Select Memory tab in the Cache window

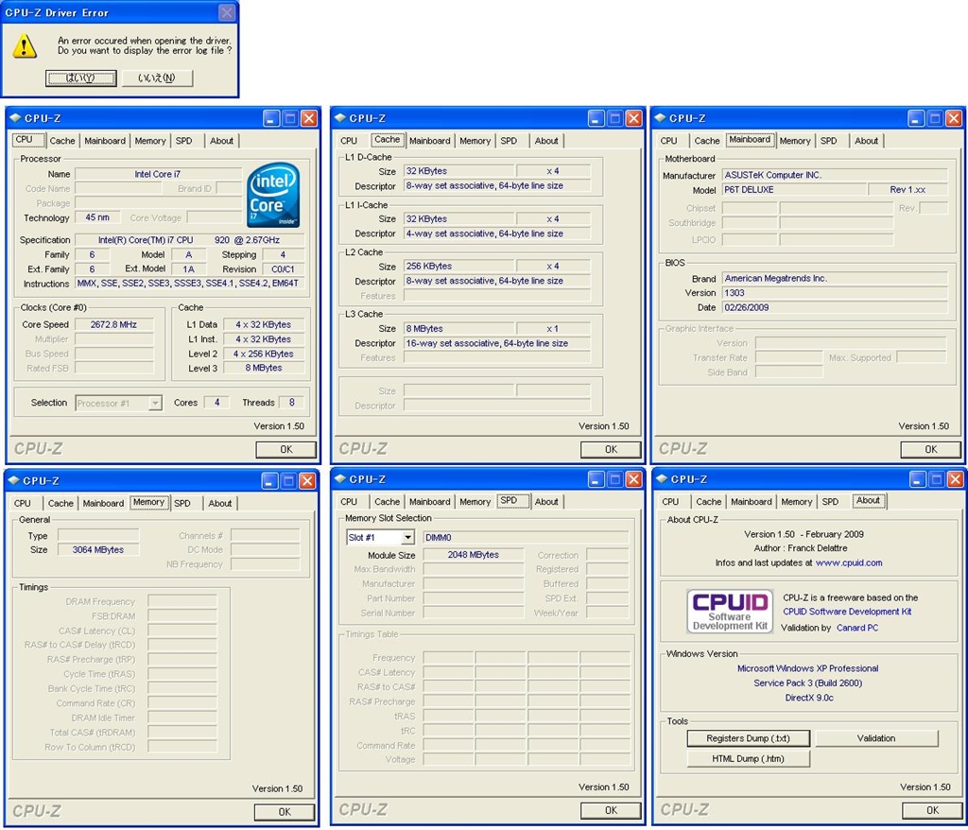[475, 141]
